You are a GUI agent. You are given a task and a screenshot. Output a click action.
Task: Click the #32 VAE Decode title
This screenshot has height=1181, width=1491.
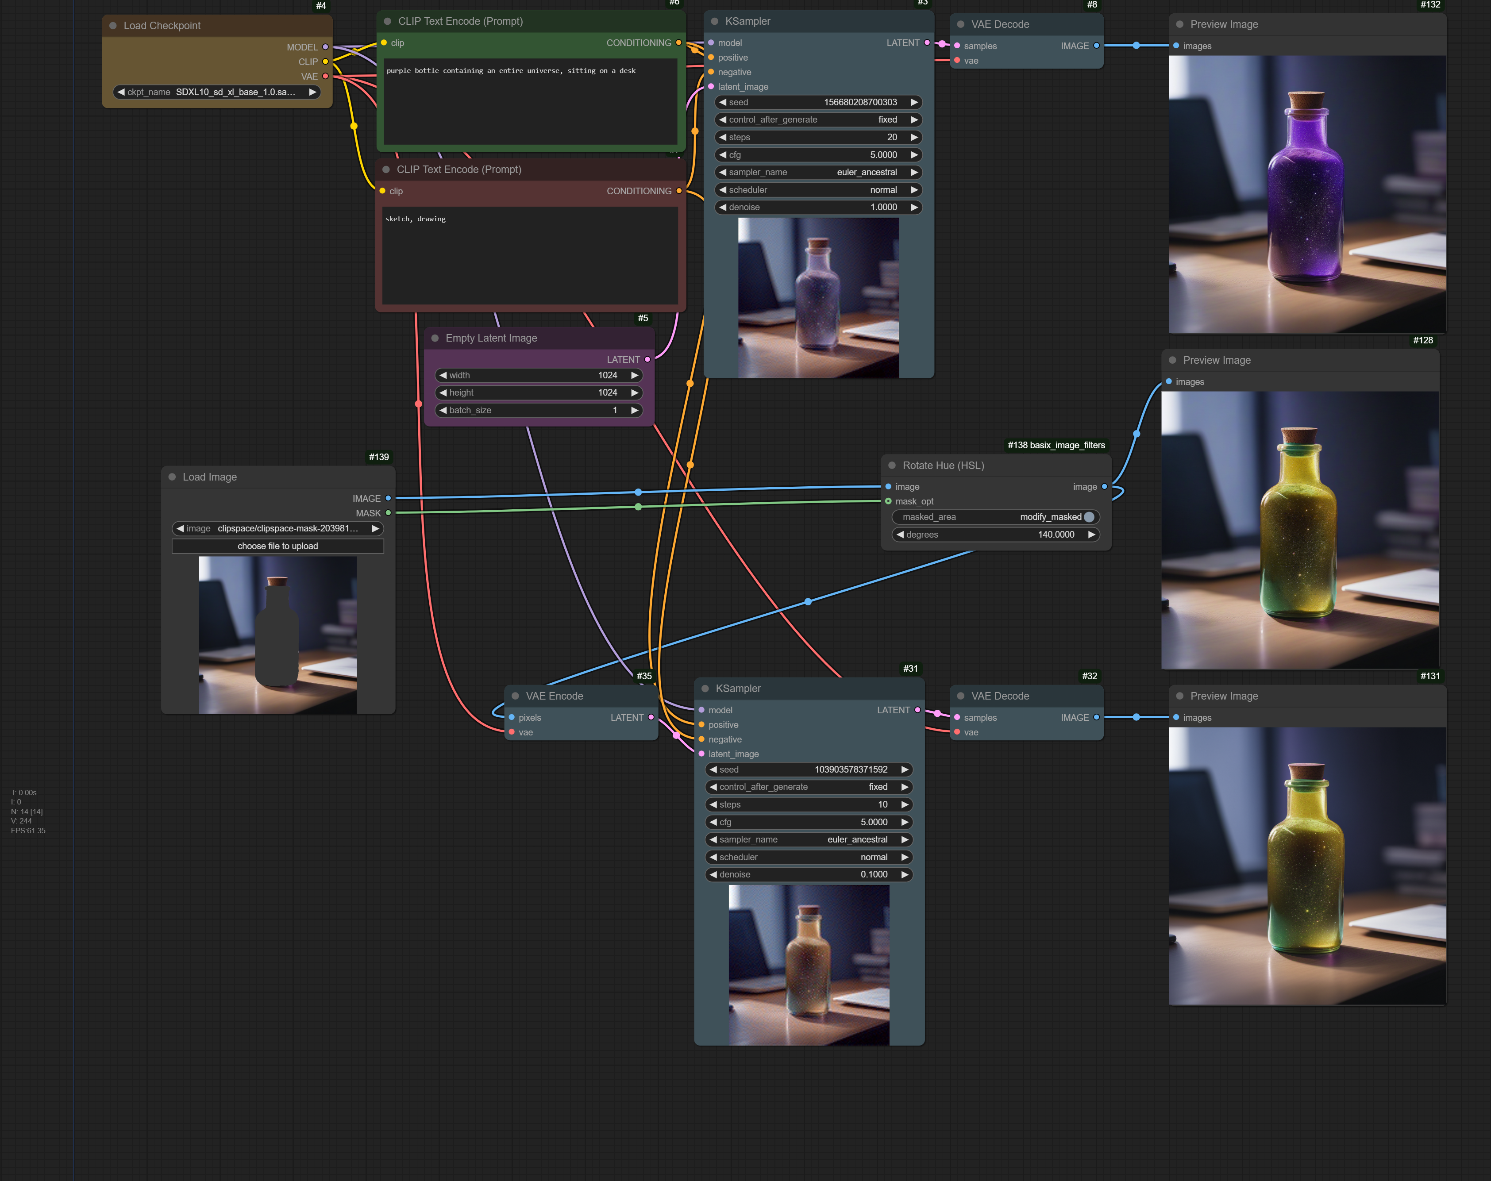[1000, 696]
